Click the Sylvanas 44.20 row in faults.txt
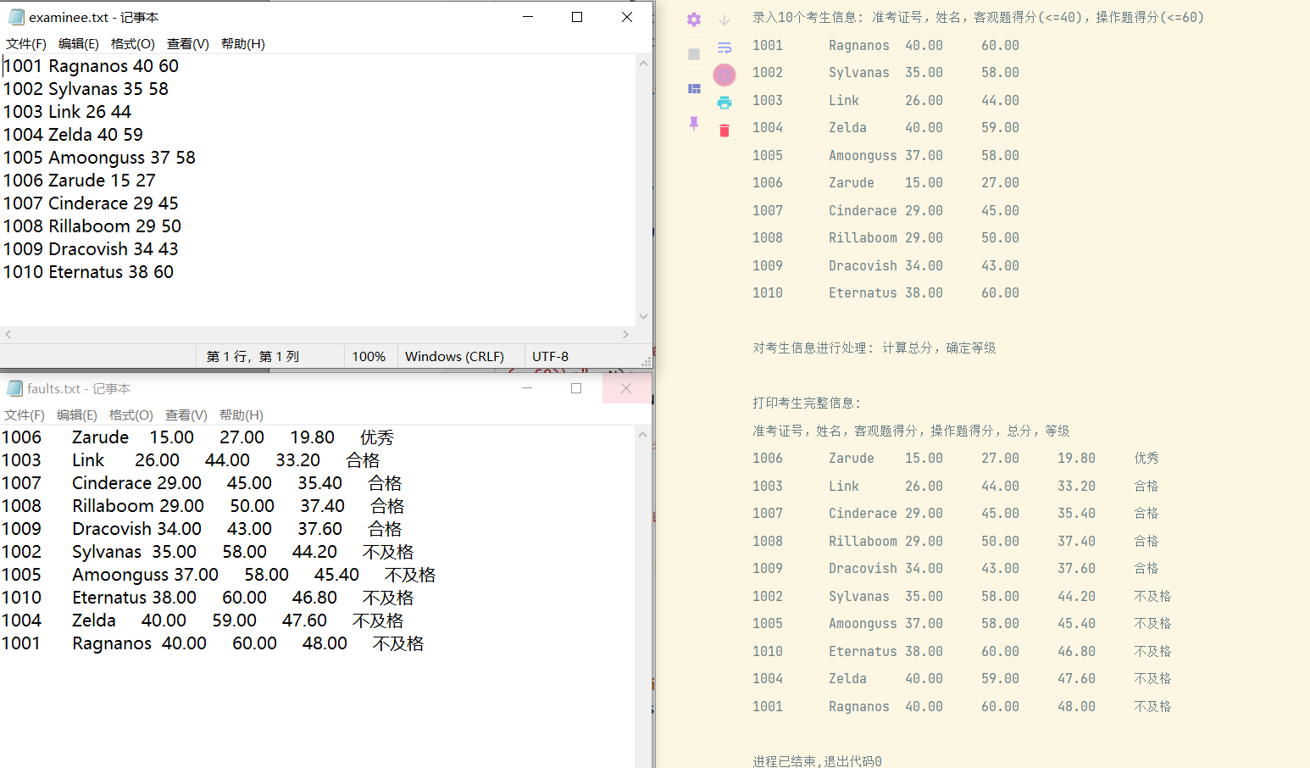The image size is (1310, 768). [208, 552]
